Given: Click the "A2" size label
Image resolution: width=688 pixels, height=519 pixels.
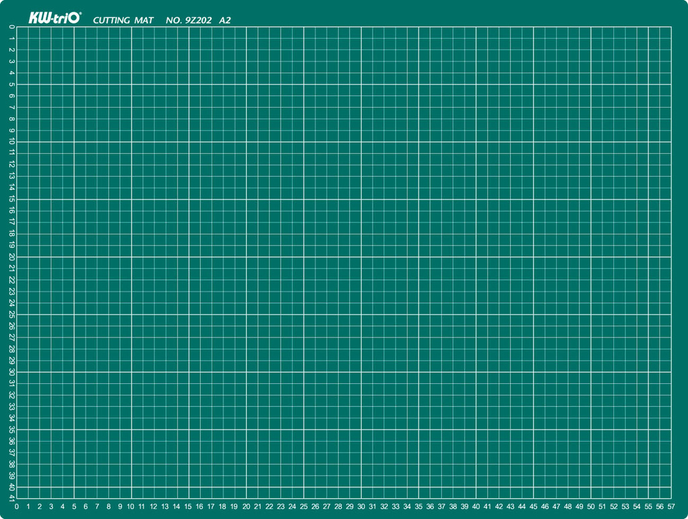Looking at the screenshot, I should [224, 20].
